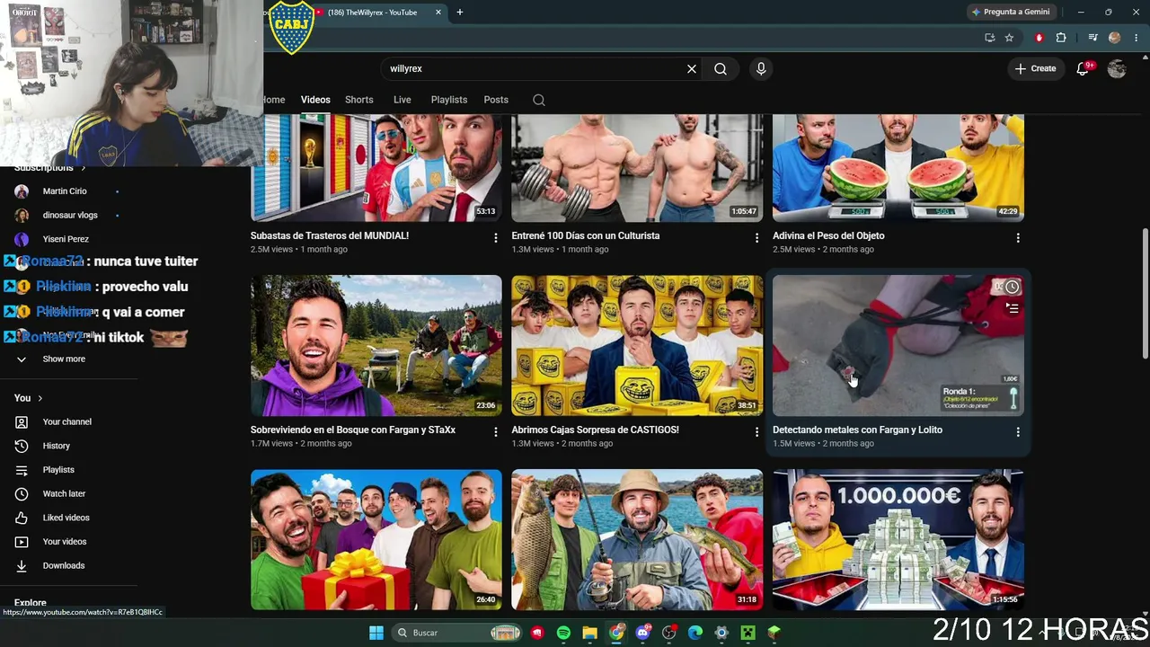
Task: Close the TheWillyrex YouTube tab
Action: (438, 13)
